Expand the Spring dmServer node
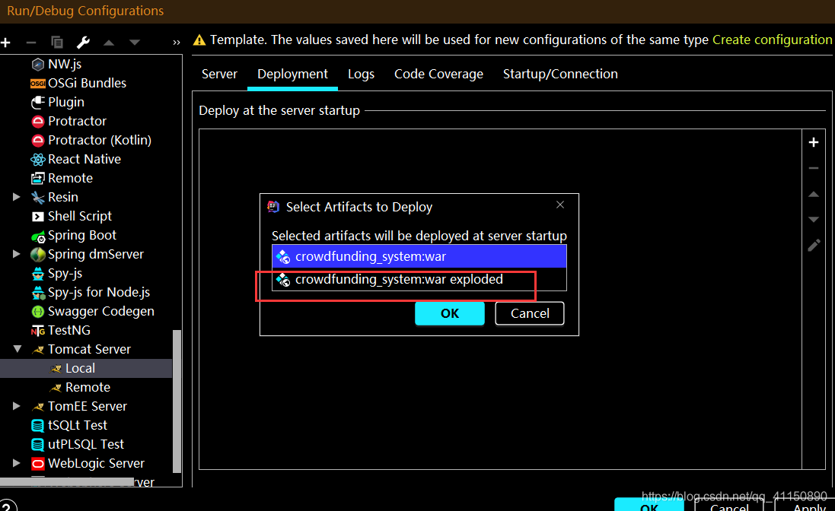The width and height of the screenshot is (835, 511). click(x=17, y=254)
